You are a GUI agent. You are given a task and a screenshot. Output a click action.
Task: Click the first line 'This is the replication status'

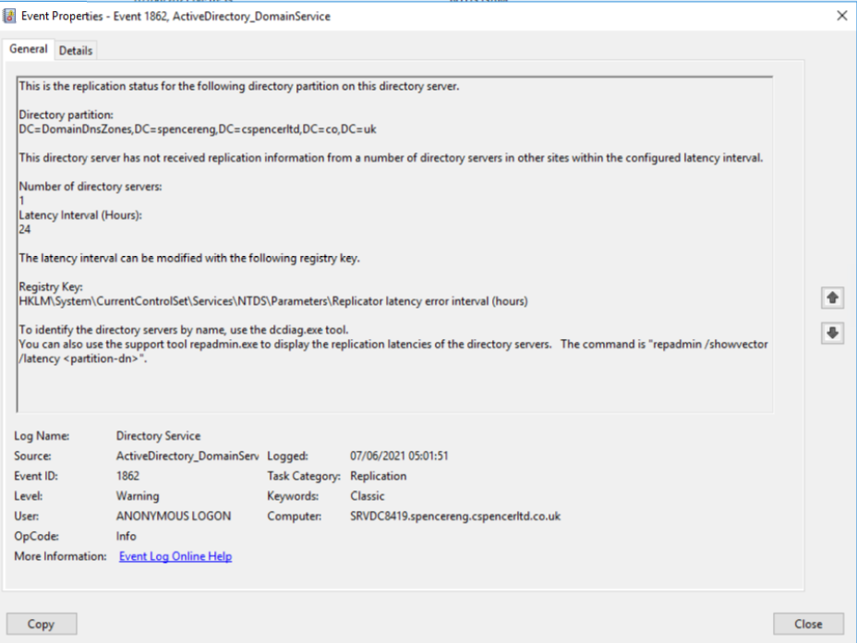click(x=239, y=87)
